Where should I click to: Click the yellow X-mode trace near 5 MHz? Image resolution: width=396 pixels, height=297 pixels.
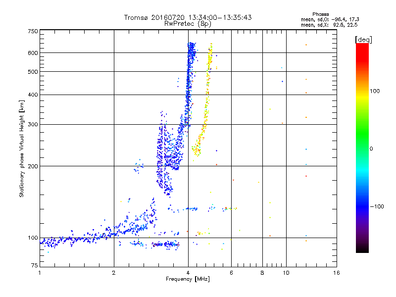207,101
